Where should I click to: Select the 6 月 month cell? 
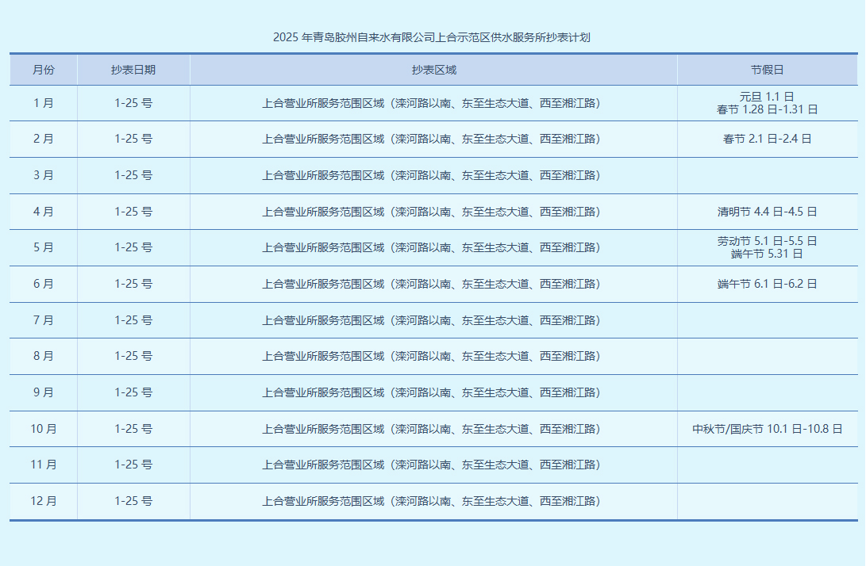point(44,284)
